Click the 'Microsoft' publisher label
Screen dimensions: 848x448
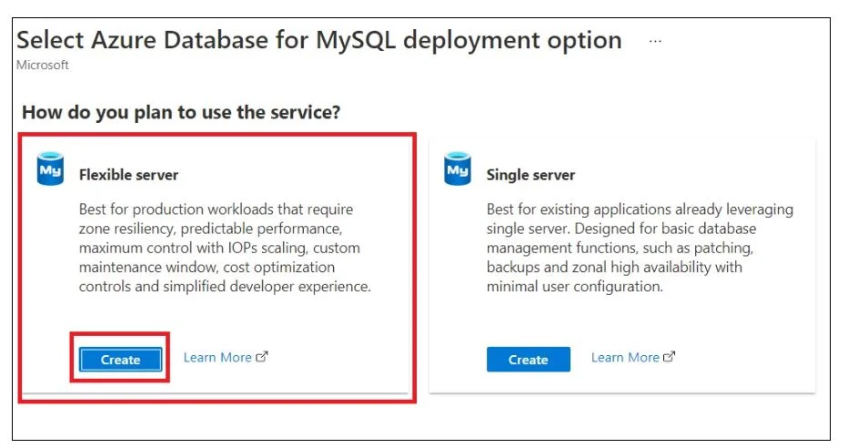(x=43, y=65)
